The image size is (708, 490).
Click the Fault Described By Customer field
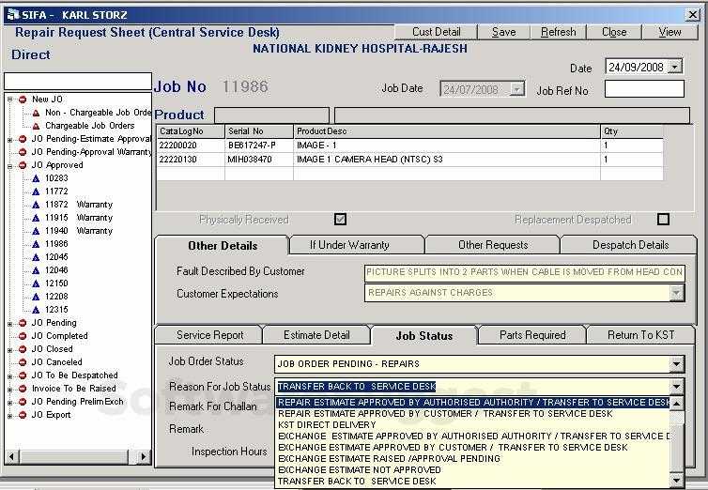coord(525,272)
